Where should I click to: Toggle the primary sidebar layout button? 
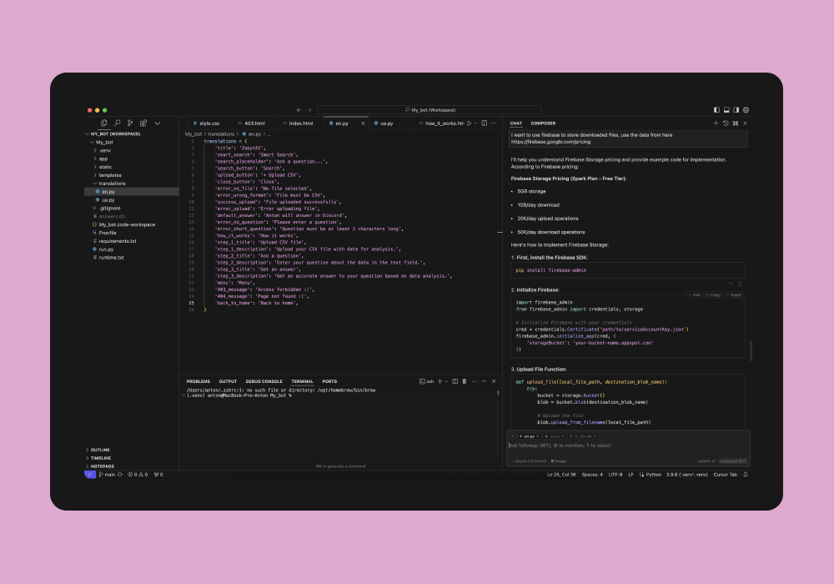tap(716, 109)
